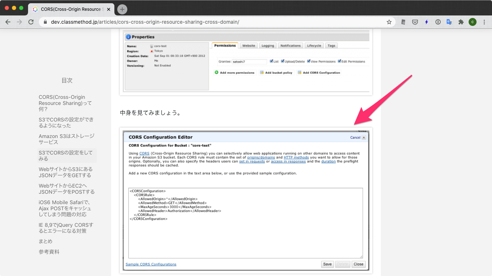Image resolution: width=492 pixels, height=276 pixels.
Task: Reload the current page
Action: [x=31, y=22]
